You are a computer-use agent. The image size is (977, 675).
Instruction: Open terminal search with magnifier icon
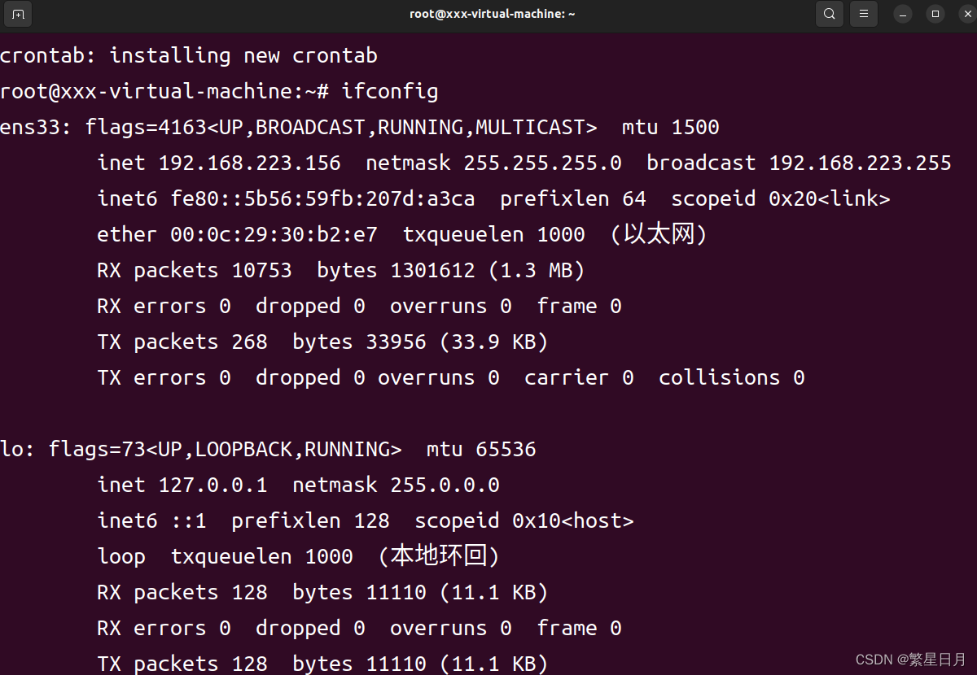point(829,14)
